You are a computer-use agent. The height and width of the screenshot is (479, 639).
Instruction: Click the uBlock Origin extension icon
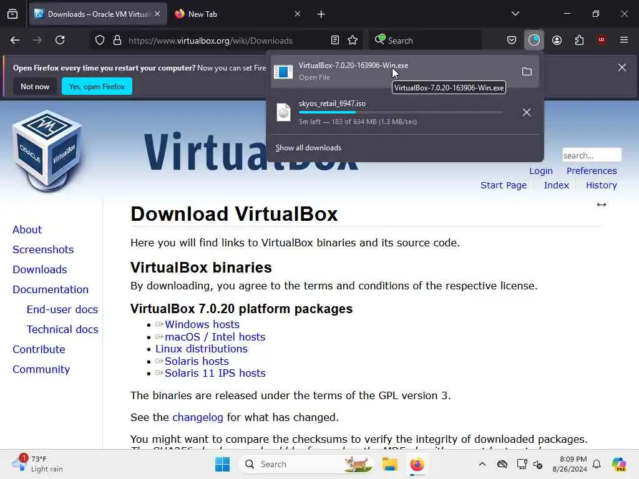click(602, 40)
